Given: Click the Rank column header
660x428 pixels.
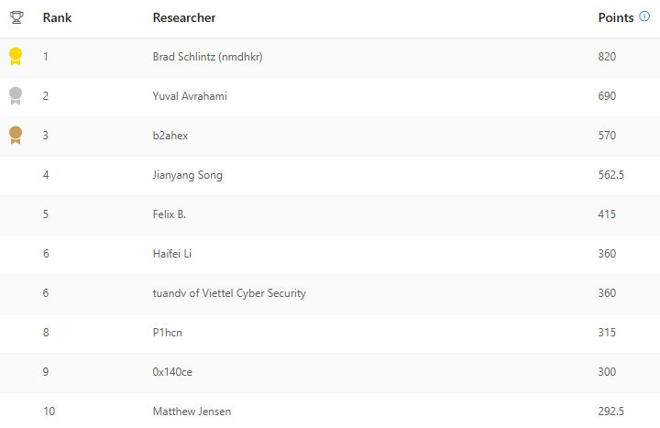Looking at the screenshot, I should (x=57, y=17).
